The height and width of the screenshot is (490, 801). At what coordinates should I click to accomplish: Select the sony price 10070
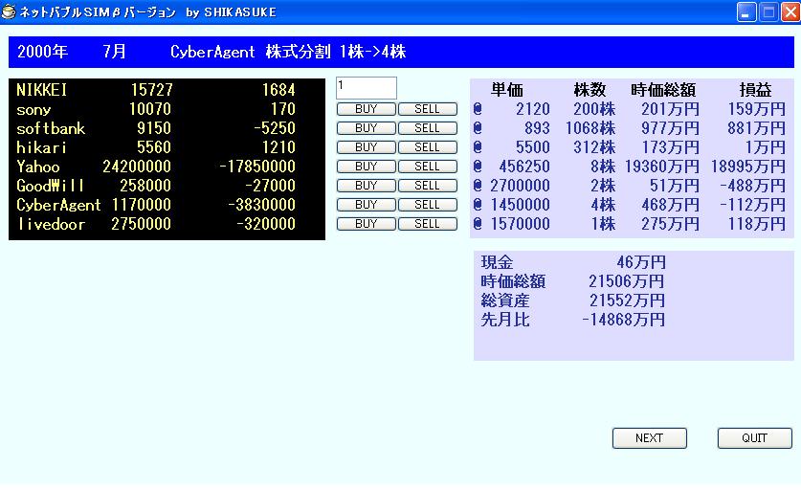[x=150, y=109]
